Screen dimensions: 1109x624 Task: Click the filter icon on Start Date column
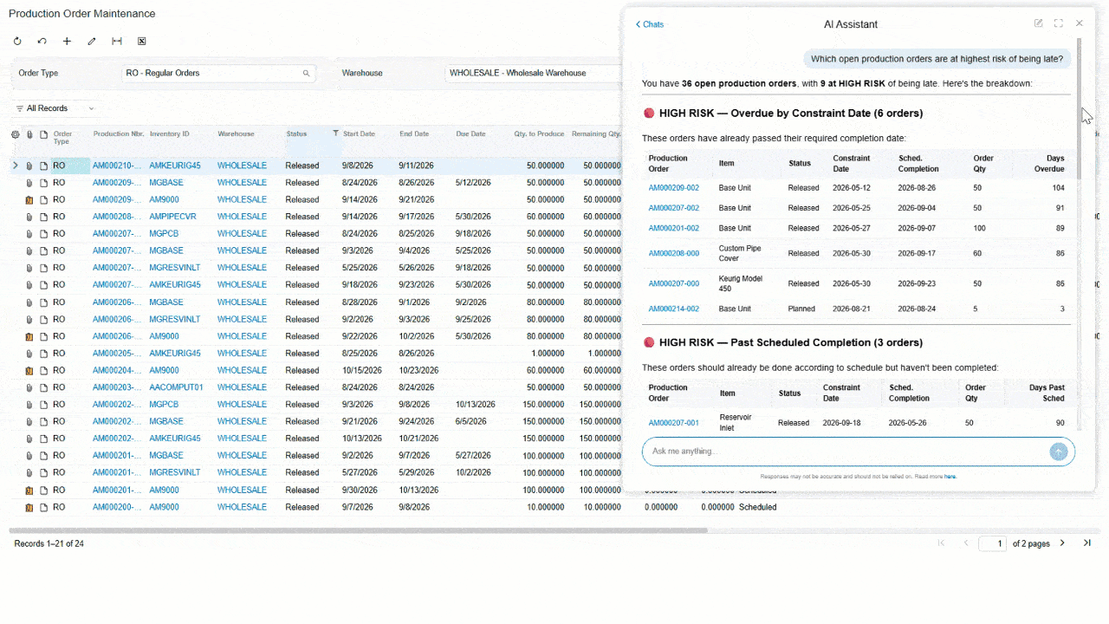point(336,133)
